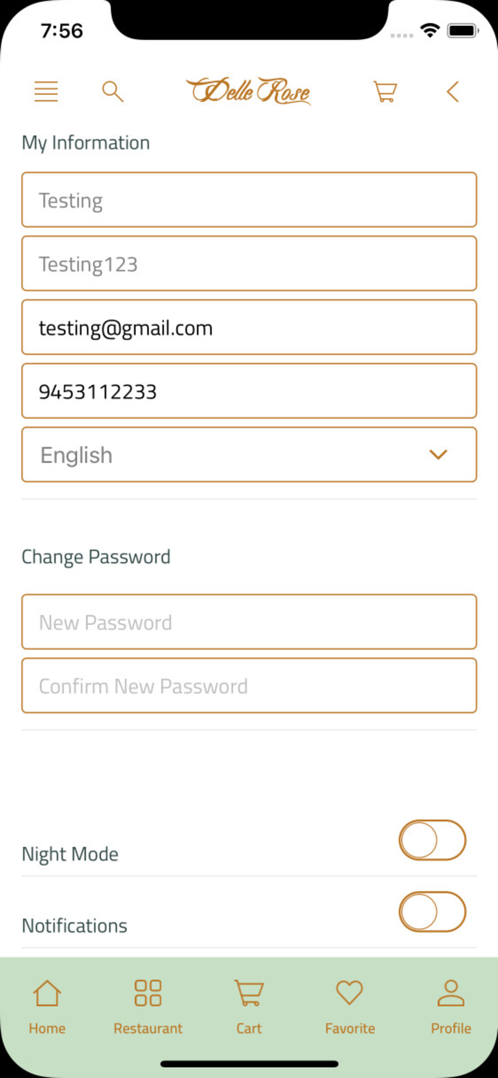Click the language dropdown chevron arrow
Image resolution: width=498 pixels, height=1078 pixels.
pos(438,454)
